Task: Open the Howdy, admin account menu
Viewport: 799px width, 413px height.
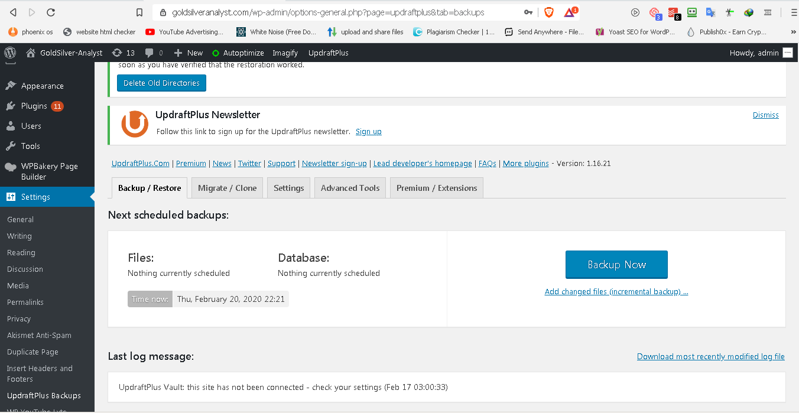Action: click(x=761, y=53)
